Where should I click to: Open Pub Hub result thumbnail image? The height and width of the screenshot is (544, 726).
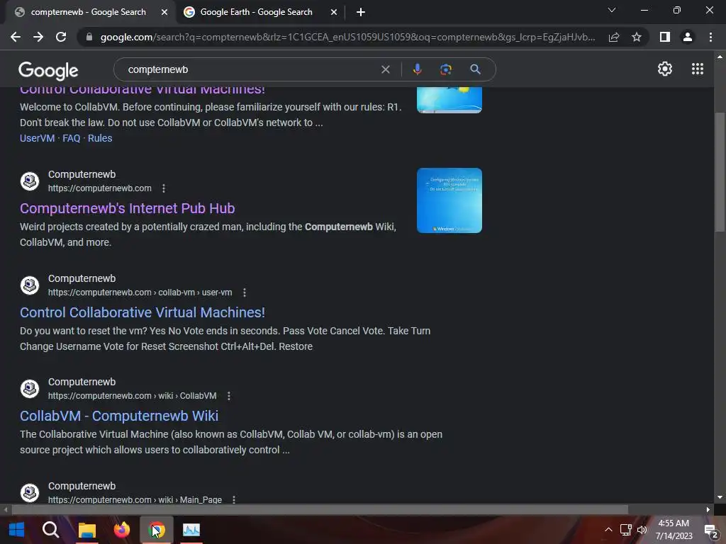[x=449, y=200]
